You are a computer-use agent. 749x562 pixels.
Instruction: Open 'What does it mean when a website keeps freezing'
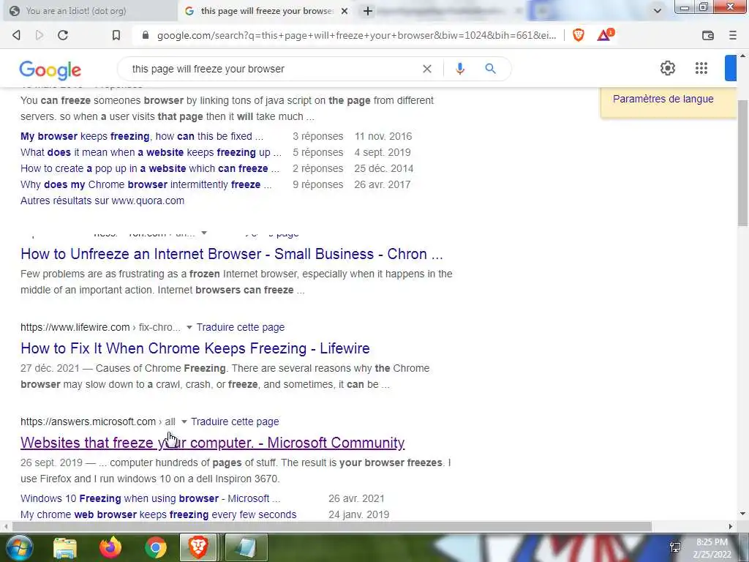coord(151,152)
